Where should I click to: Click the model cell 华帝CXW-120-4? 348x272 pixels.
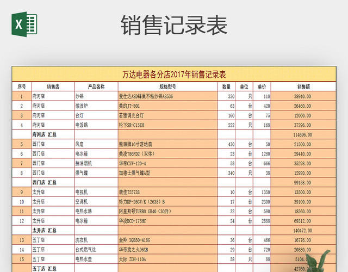(x=167, y=163)
